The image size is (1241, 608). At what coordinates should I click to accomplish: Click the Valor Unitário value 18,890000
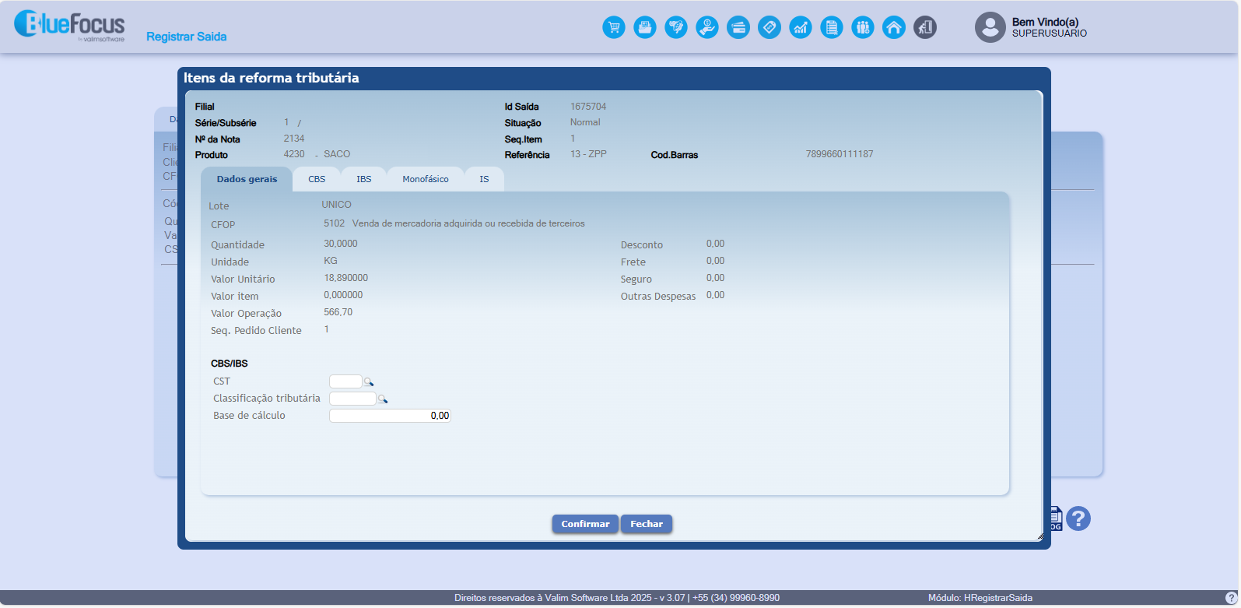pos(346,278)
